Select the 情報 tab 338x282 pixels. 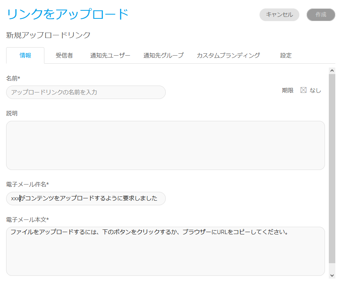coord(25,55)
